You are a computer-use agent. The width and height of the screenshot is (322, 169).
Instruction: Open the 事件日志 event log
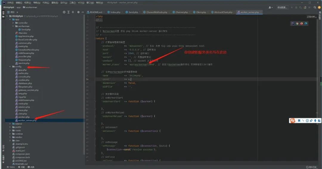(311, 167)
